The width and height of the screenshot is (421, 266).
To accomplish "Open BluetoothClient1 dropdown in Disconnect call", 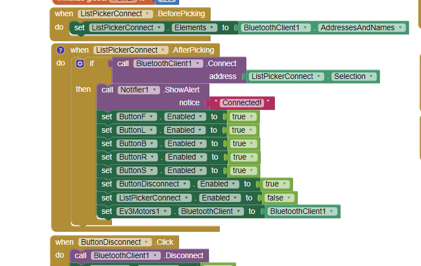I will 124,255.
